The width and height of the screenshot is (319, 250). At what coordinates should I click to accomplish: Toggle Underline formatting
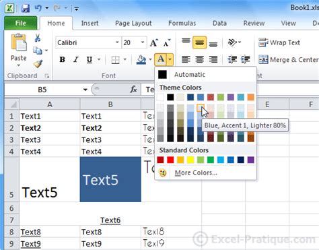click(x=90, y=59)
